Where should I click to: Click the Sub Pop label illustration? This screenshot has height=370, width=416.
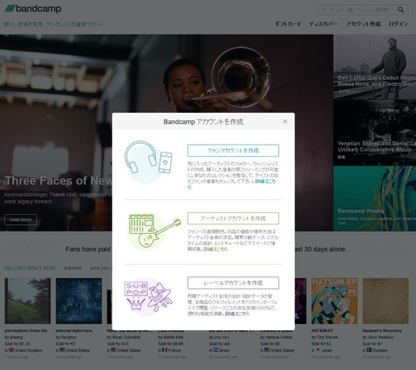pyautogui.click(x=147, y=296)
